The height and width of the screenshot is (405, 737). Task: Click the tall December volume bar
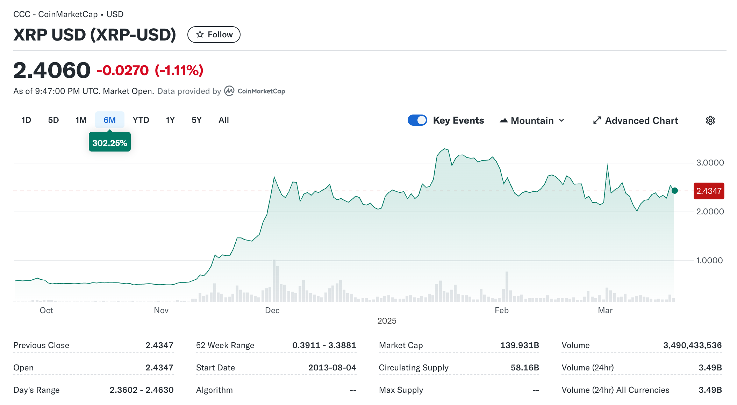point(274,280)
